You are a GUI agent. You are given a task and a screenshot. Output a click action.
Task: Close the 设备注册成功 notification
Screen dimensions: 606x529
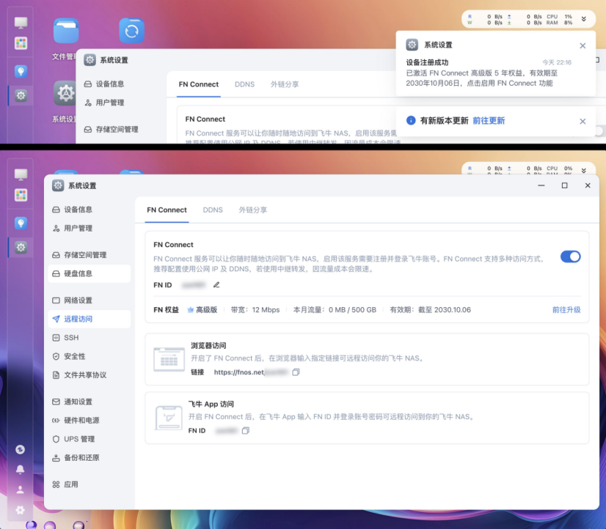click(583, 45)
